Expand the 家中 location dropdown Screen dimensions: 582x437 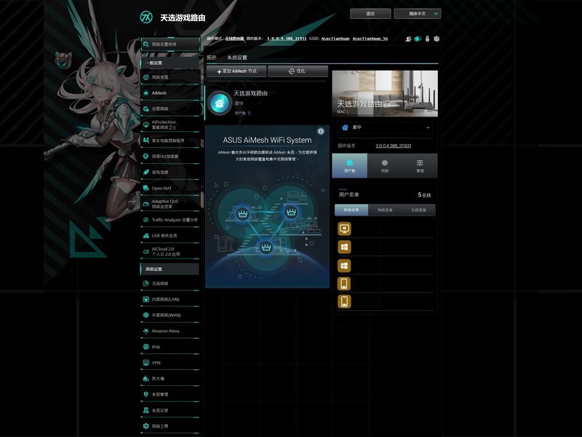point(385,127)
